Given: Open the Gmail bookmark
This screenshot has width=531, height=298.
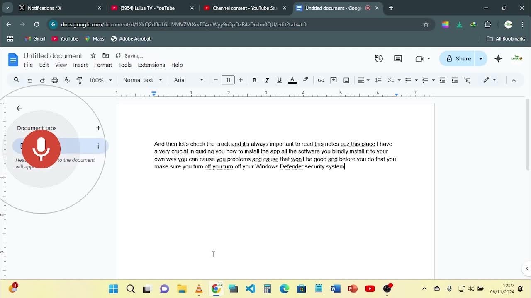Looking at the screenshot, I should pos(35,39).
